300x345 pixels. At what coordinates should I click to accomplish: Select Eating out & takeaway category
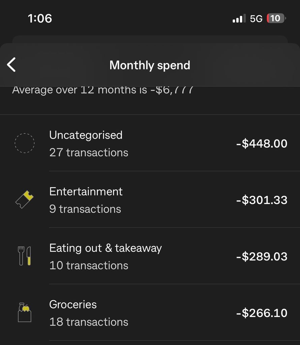tap(105, 248)
